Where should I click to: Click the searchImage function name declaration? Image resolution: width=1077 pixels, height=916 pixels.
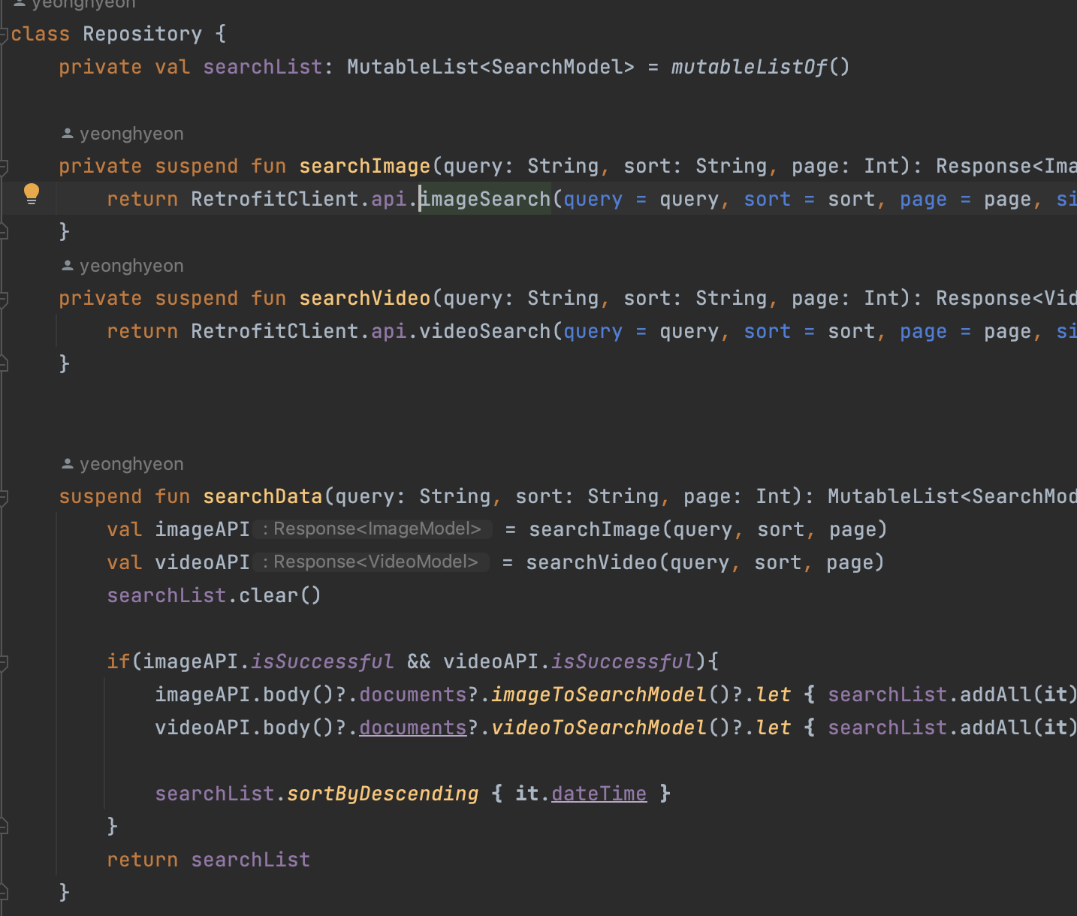click(365, 166)
